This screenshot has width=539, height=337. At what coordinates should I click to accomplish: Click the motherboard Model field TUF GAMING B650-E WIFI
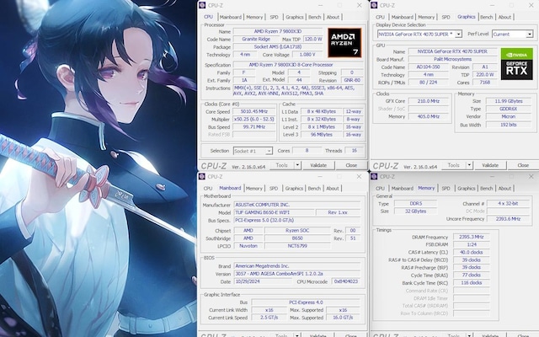coord(274,212)
